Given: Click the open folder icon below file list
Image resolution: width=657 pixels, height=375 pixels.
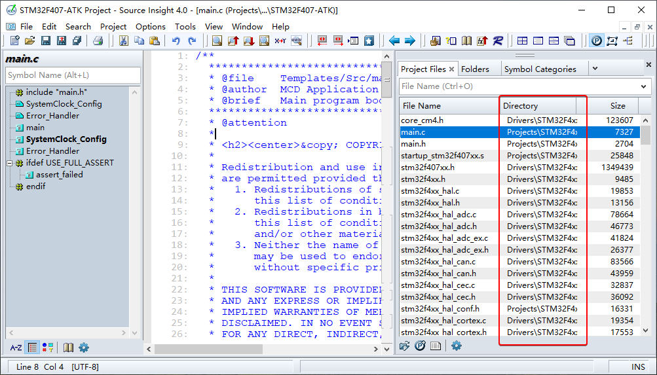Looking at the screenshot, I should click(x=404, y=346).
